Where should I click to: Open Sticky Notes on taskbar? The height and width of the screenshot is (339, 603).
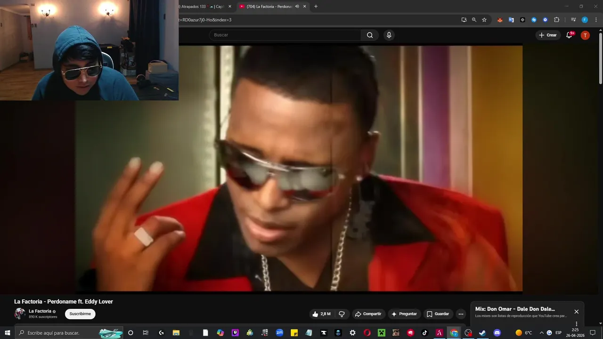(x=294, y=333)
